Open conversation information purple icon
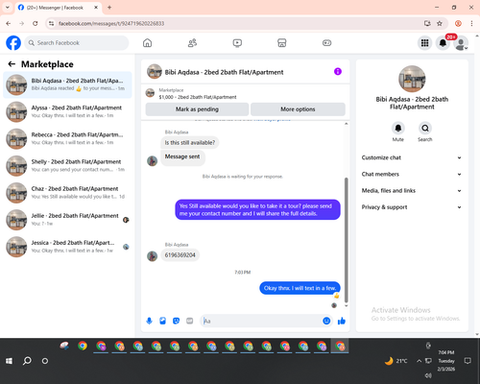 (x=338, y=71)
